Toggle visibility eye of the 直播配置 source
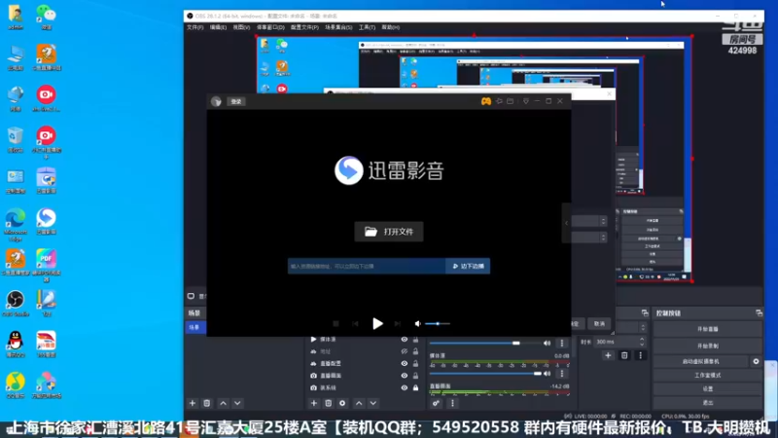Viewport: 778px width, 438px height. click(405, 363)
